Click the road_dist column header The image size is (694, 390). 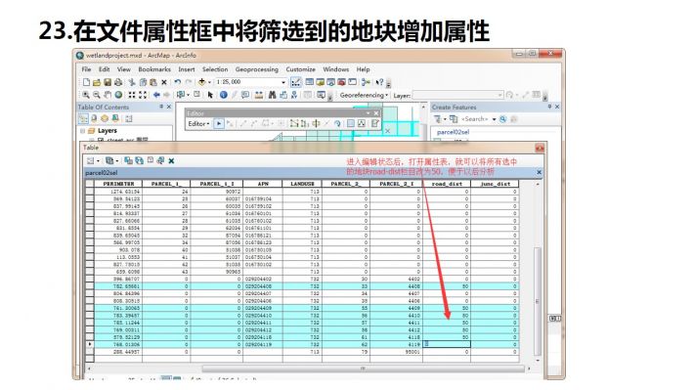[x=447, y=184]
